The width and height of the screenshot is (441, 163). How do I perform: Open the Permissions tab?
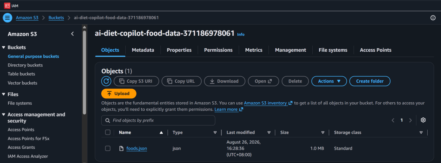click(218, 50)
